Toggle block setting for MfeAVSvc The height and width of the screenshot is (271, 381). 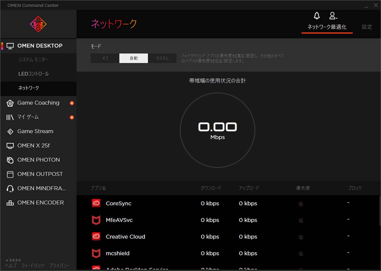[348, 219]
